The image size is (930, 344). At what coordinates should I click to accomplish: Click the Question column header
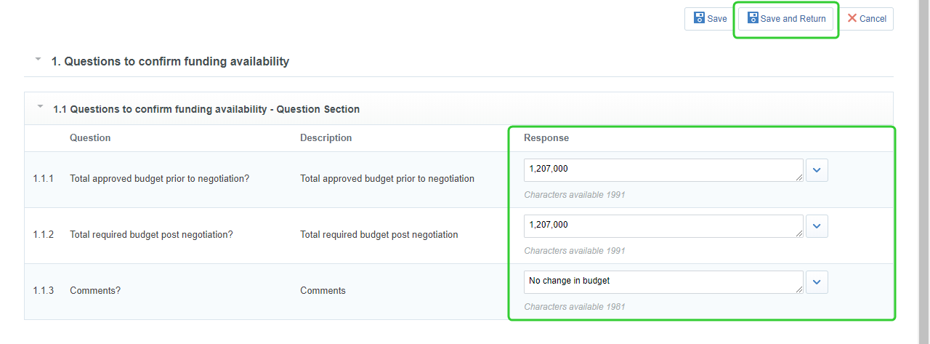tap(90, 137)
